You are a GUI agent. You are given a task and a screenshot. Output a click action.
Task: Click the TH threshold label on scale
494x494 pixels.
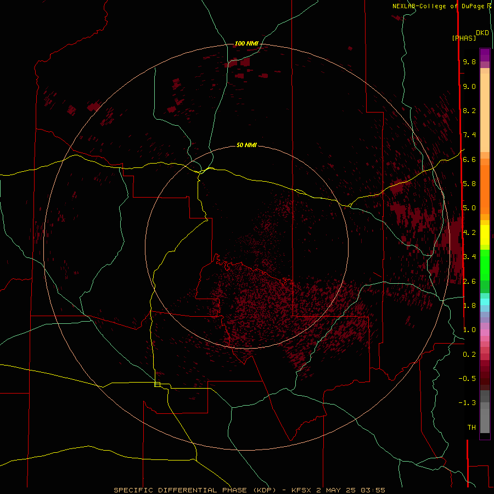[471, 428]
